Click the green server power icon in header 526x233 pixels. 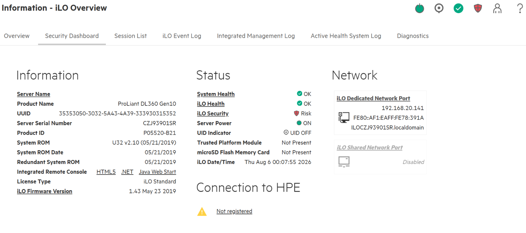coord(419,8)
